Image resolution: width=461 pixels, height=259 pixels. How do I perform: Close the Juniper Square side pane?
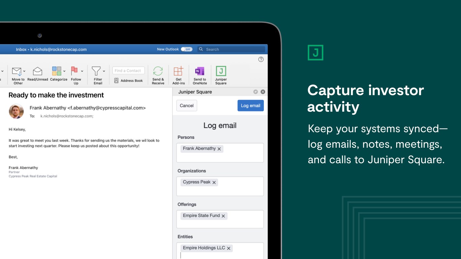(263, 92)
